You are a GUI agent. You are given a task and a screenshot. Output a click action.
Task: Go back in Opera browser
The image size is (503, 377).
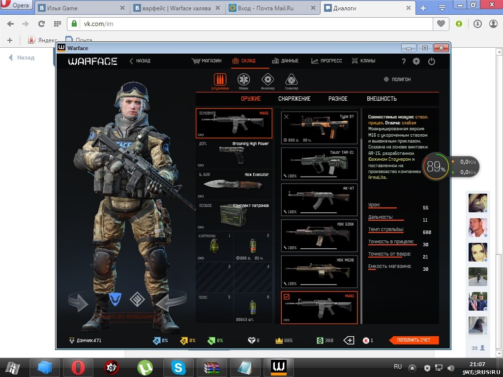[10, 24]
